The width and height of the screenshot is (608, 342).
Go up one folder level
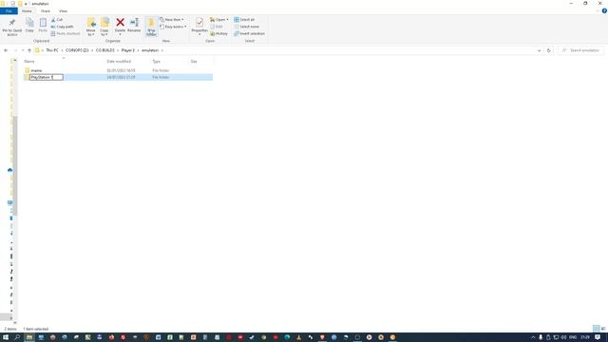tap(29, 50)
